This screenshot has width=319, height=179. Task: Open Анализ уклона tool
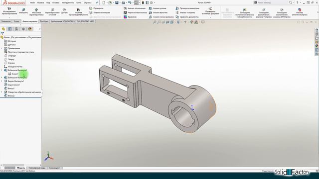(158, 8)
